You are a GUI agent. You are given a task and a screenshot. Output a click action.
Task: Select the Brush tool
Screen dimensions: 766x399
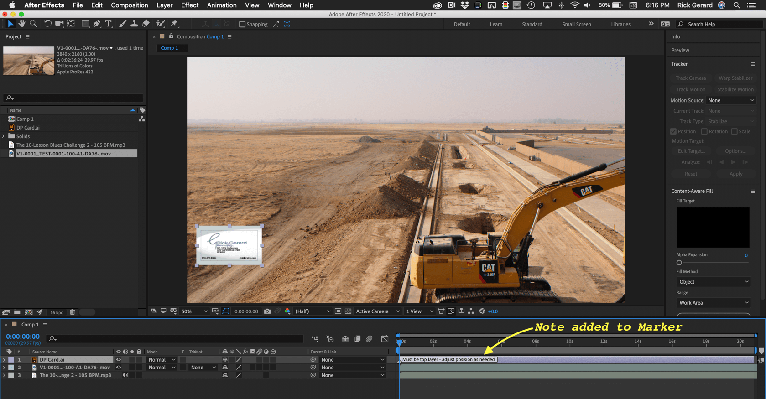[122, 24]
